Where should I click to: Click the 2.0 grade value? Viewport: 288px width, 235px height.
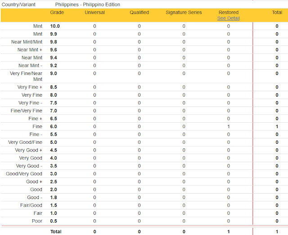(x=54, y=190)
